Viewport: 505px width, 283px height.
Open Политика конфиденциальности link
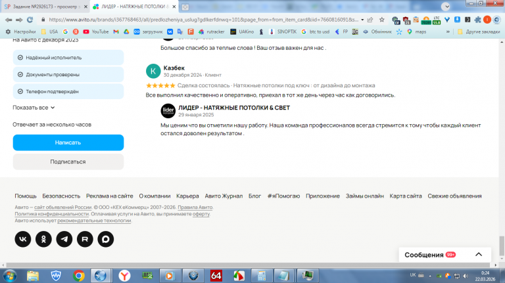51,214
